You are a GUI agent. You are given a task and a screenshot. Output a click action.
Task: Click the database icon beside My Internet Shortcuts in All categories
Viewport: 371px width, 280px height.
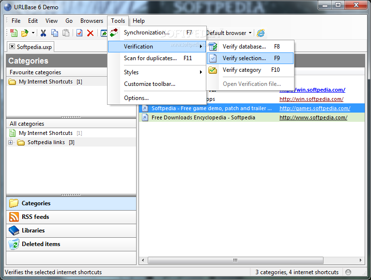click(12, 133)
